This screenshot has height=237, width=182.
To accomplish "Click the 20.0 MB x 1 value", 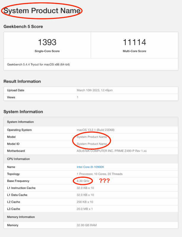I will coord(85,209).
